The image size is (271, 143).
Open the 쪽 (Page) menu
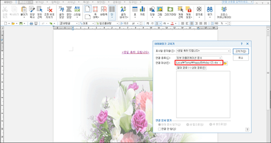86,2
